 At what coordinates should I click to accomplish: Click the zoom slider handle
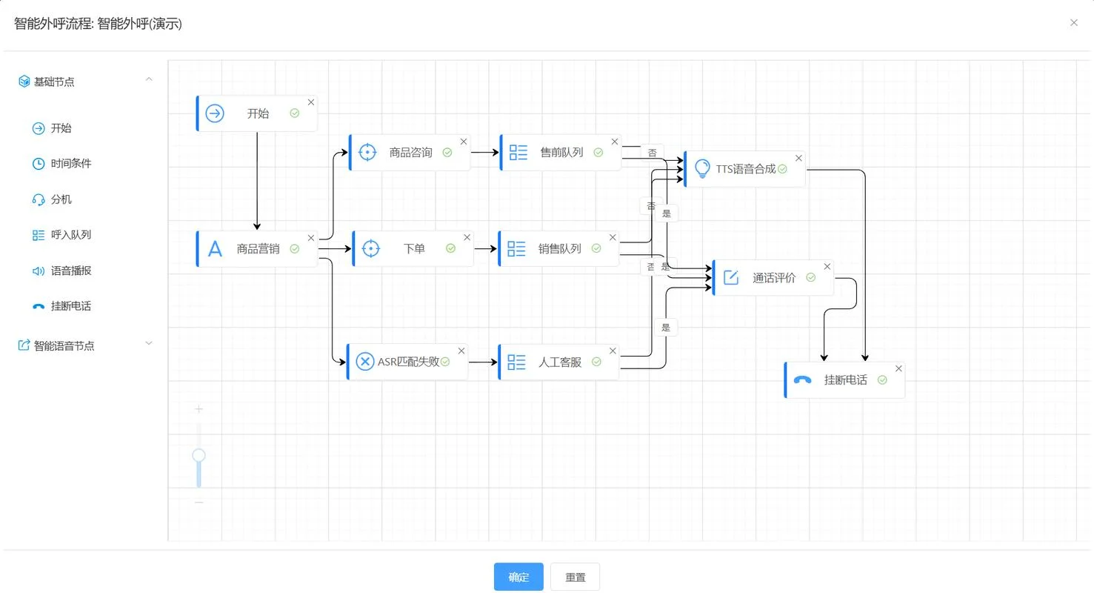199,455
